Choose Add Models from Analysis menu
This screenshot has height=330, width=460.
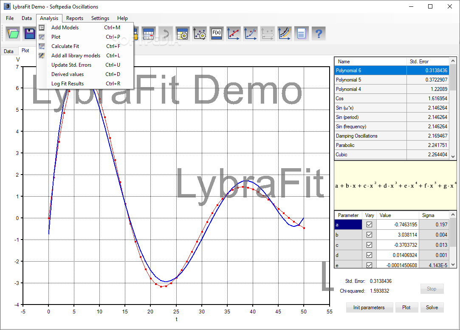coord(85,28)
